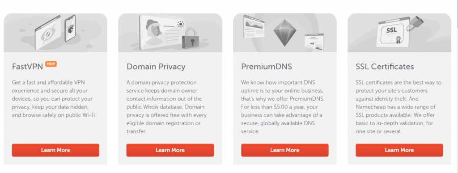Click Learn More under SSL Certificates
This screenshot has height=173, width=458.
[399, 150]
